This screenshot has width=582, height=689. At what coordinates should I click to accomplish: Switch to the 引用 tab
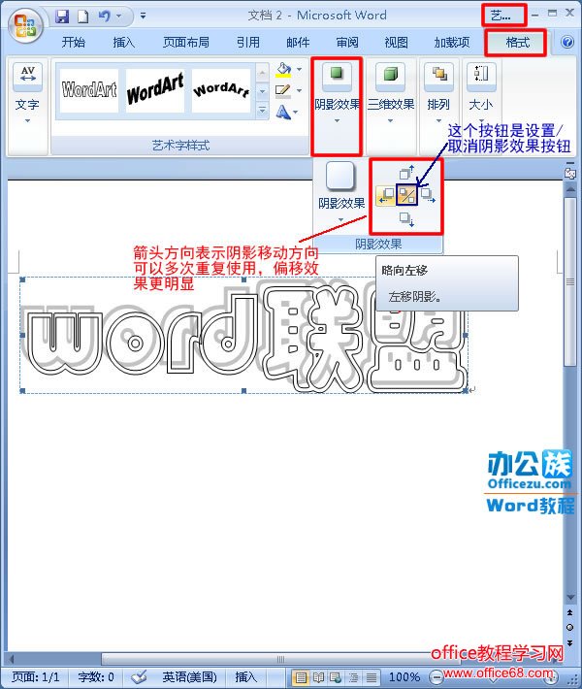pyautogui.click(x=248, y=42)
